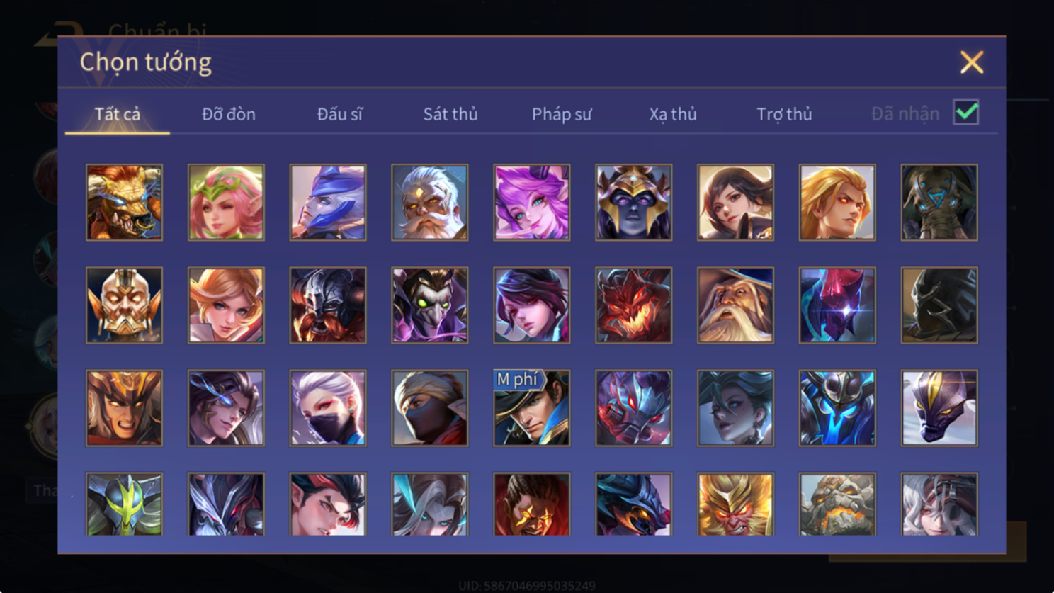Image resolution: width=1054 pixels, height=593 pixels.
Task: Select the red flaming demon hero portrait
Action: (x=634, y=305)
